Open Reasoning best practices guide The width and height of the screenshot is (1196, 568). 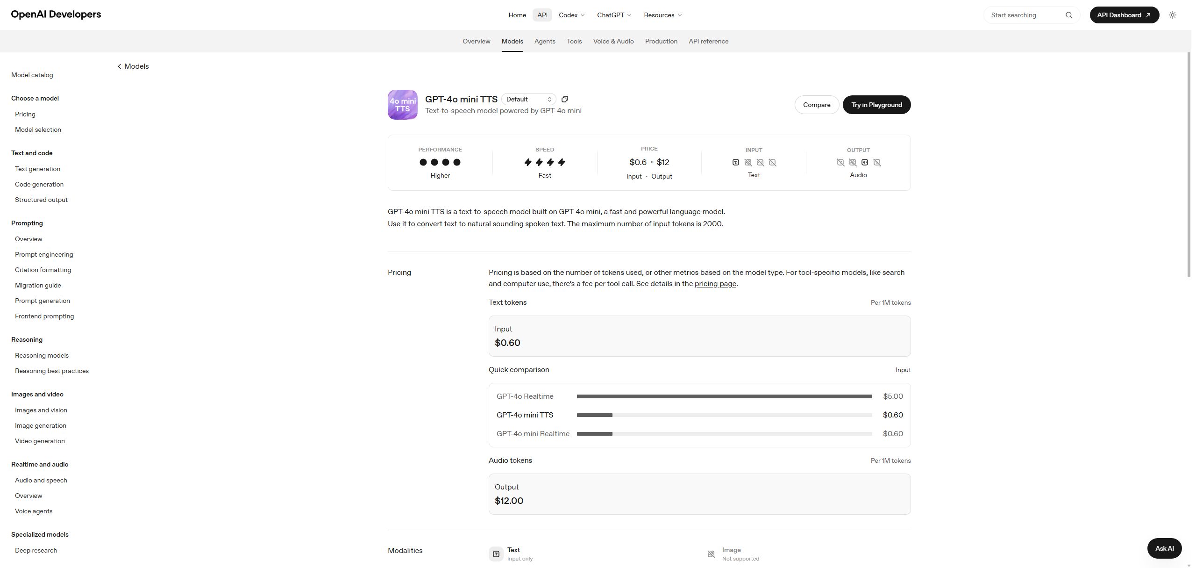pyautogui.click(x=52, y=371)
